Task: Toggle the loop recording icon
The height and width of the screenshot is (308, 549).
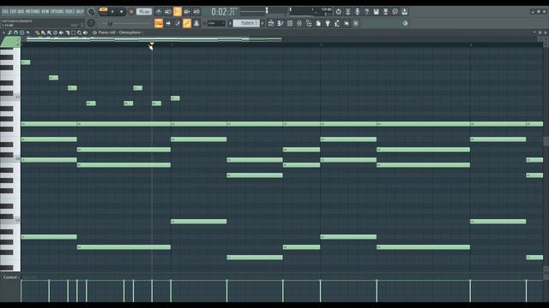Action: point(196,11)
